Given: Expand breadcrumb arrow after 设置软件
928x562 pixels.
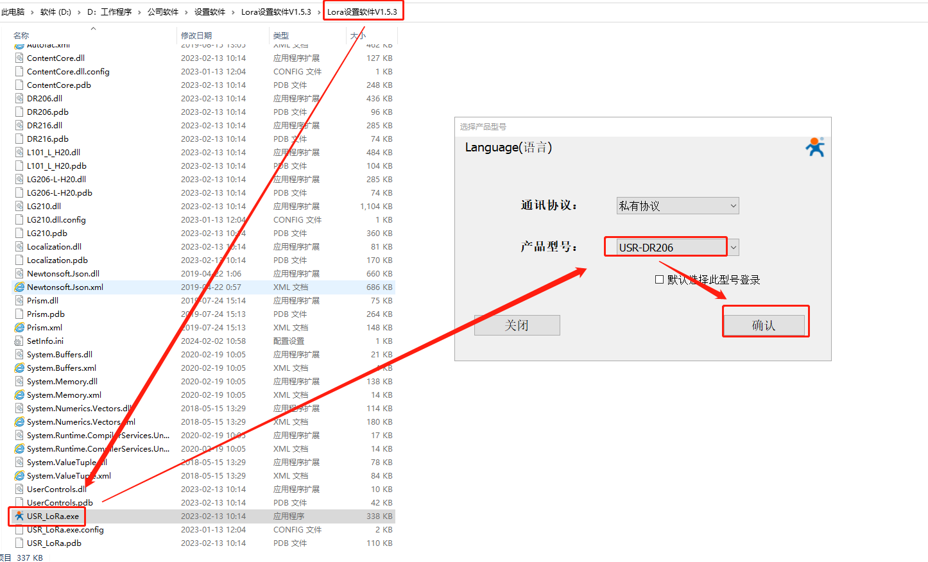Looking at the screenshot, I should (233, 12).
